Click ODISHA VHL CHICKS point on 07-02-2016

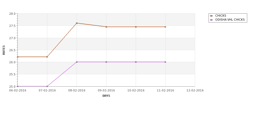click(47, 86)
